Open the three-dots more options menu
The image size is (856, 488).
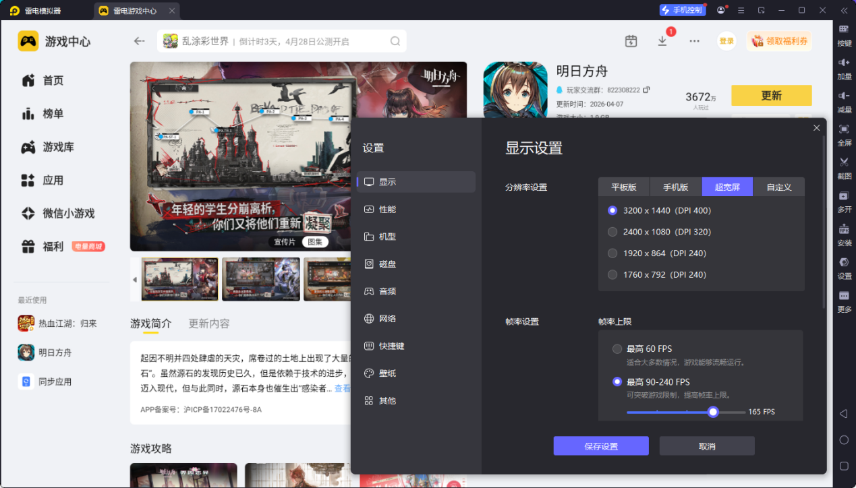point(694,41)
